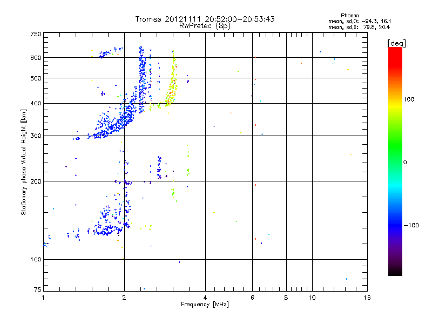Click the 'Frequency [MHz]' axis label
Screen dimensions: 432x324
tap(205, 305)
